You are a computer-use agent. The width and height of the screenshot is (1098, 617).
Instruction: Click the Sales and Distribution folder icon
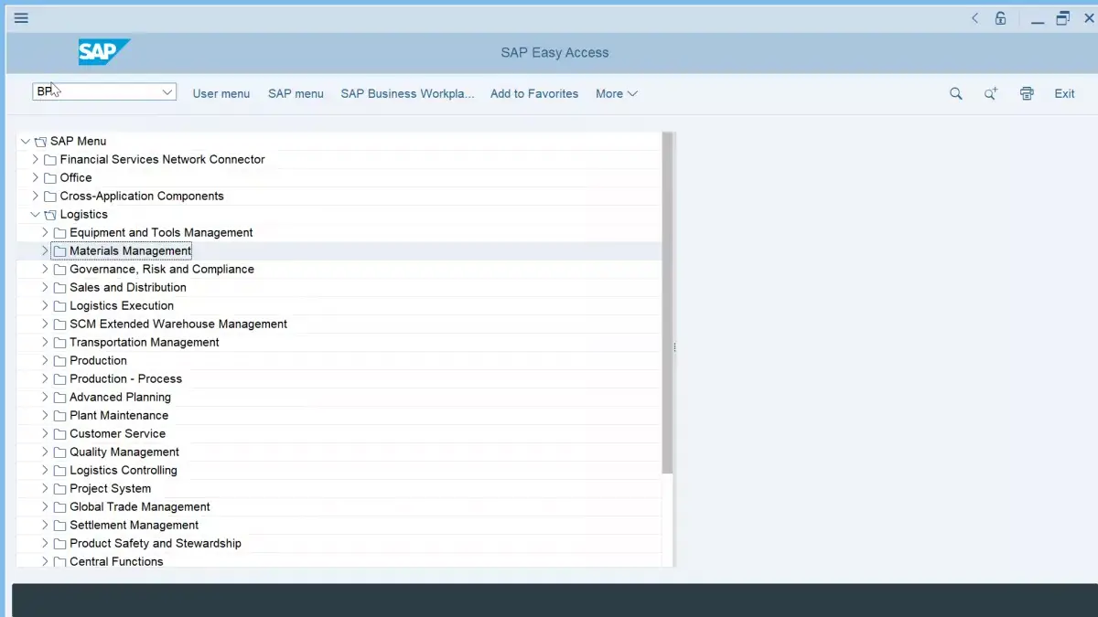60,287
